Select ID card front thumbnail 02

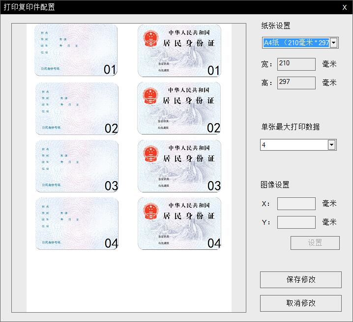(77, 109)
